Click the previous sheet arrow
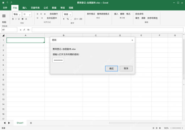Viewport: 185px width, 130px height. [5, 123]
